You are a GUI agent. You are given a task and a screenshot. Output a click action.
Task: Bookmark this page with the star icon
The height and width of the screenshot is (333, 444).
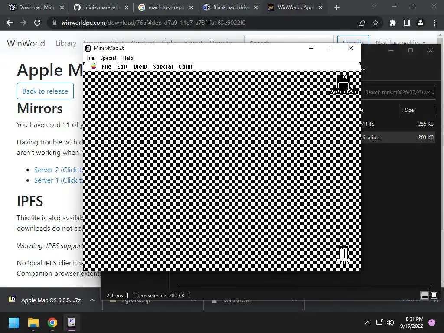(x=375, y=23)
